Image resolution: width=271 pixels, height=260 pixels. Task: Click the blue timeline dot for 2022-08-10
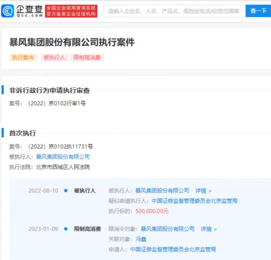66,191
